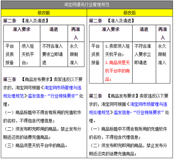
Task: Click 再准入 table header under 修改后
Action: pos(163,33)
